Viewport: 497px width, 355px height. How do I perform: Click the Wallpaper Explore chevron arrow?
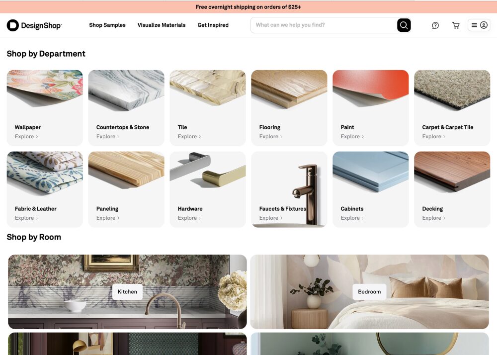tap(37, 137)
